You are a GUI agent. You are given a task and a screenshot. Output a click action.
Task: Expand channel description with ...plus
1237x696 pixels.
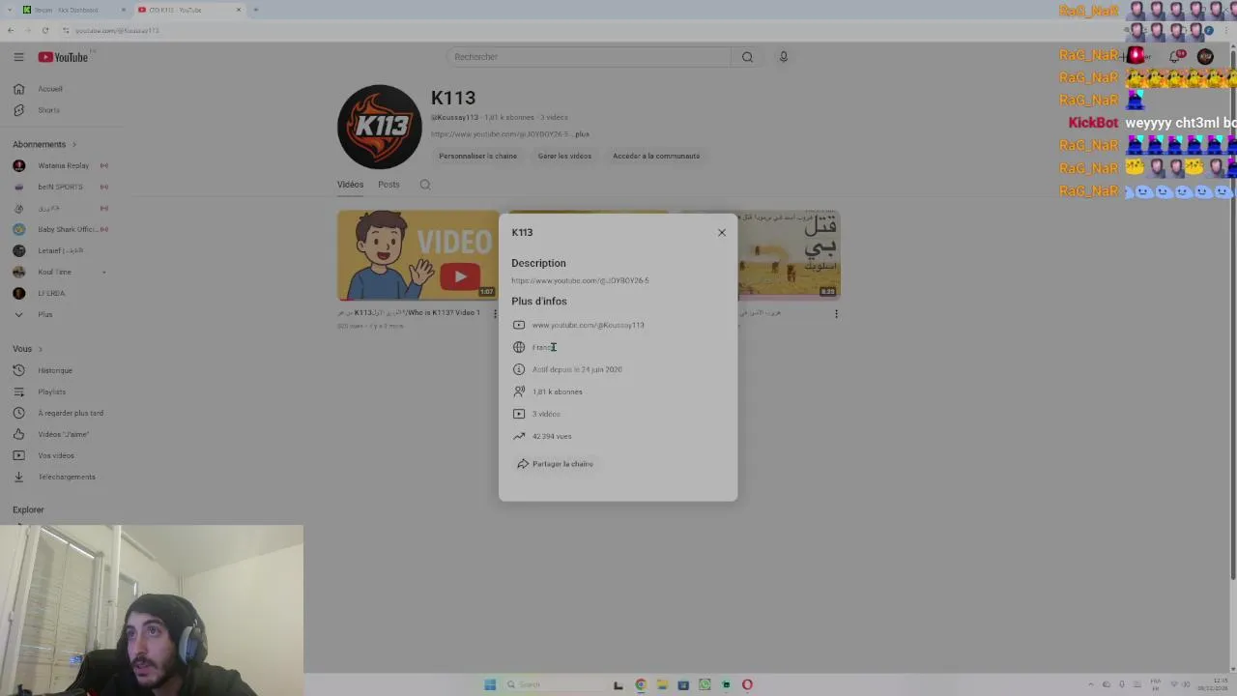[x=581, y=134]
